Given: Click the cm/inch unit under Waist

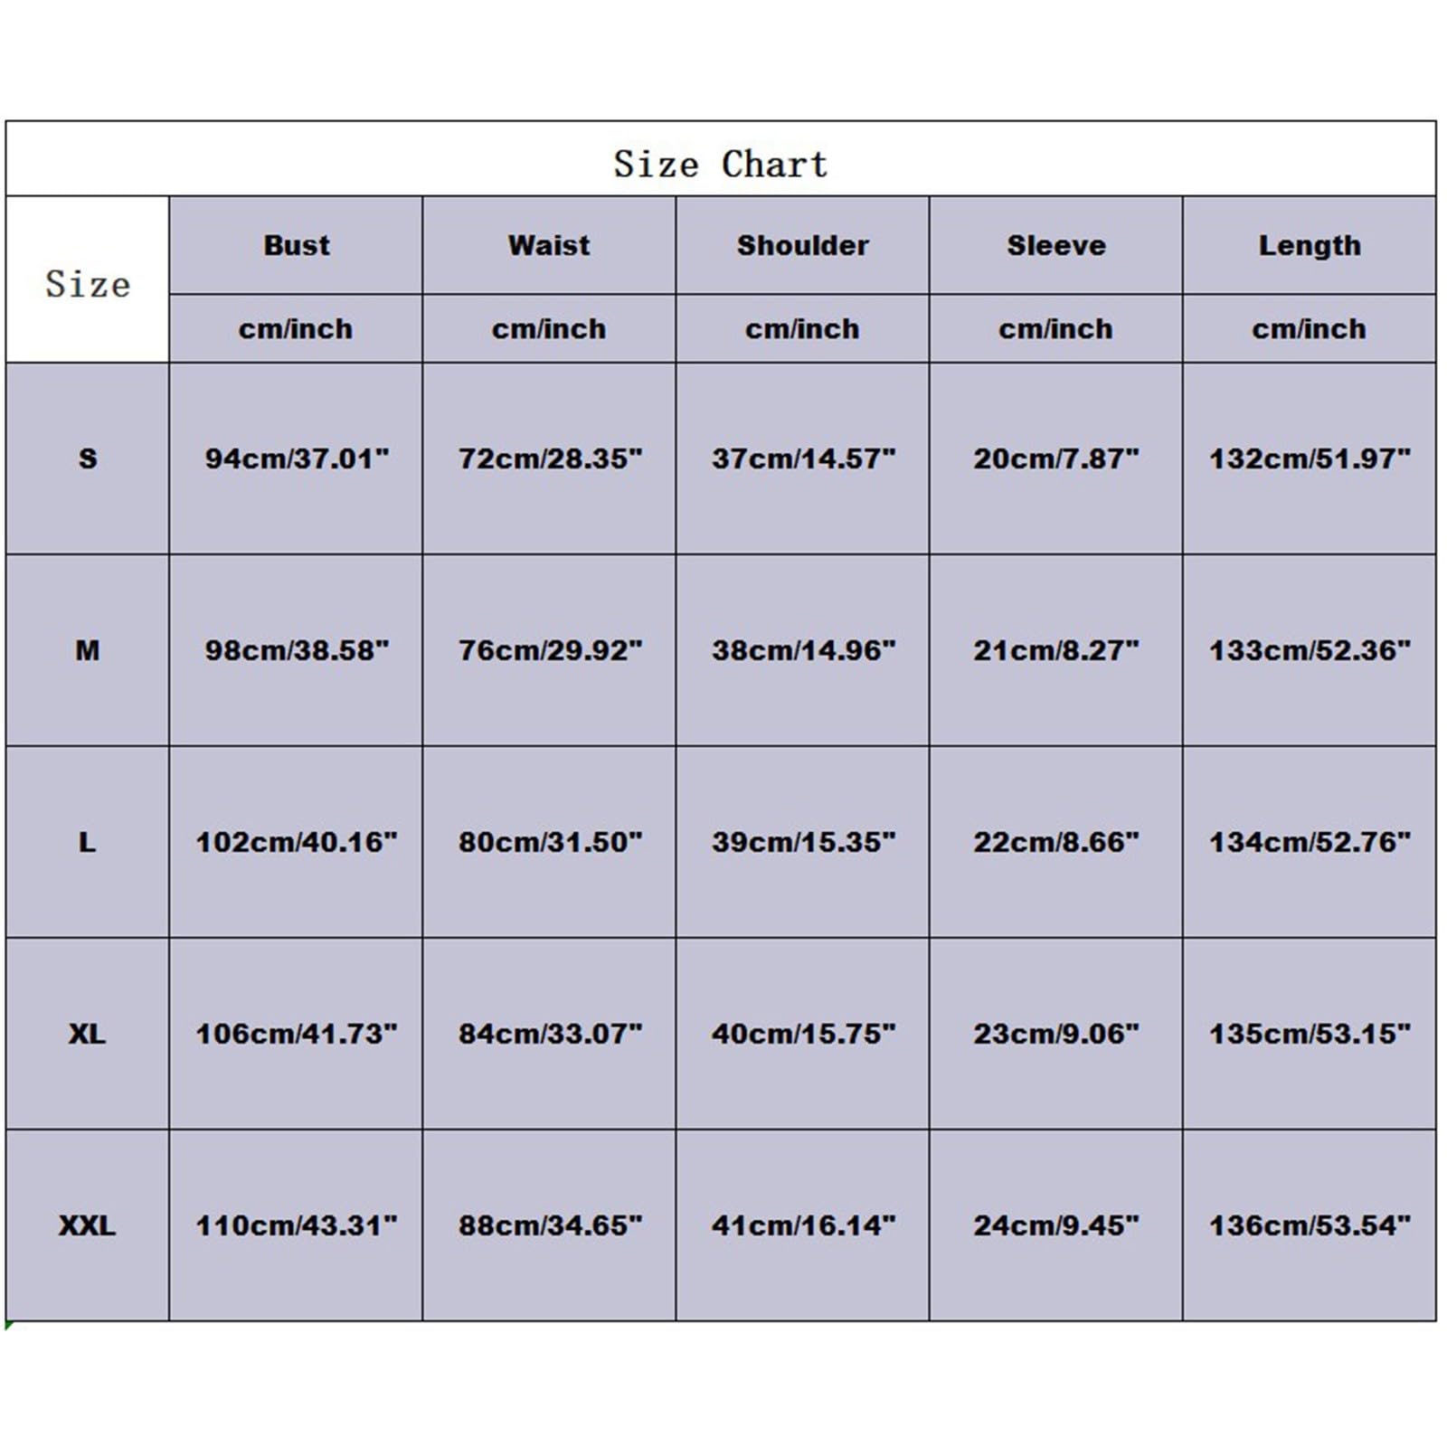Looking at the screenshot, I should click(549, 328).
